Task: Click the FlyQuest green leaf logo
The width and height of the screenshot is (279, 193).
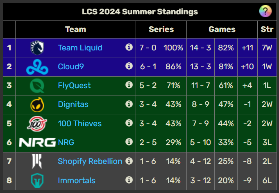Action: coord(37,86)
